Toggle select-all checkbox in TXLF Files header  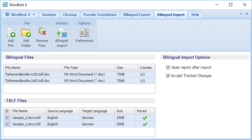point(7,111)
